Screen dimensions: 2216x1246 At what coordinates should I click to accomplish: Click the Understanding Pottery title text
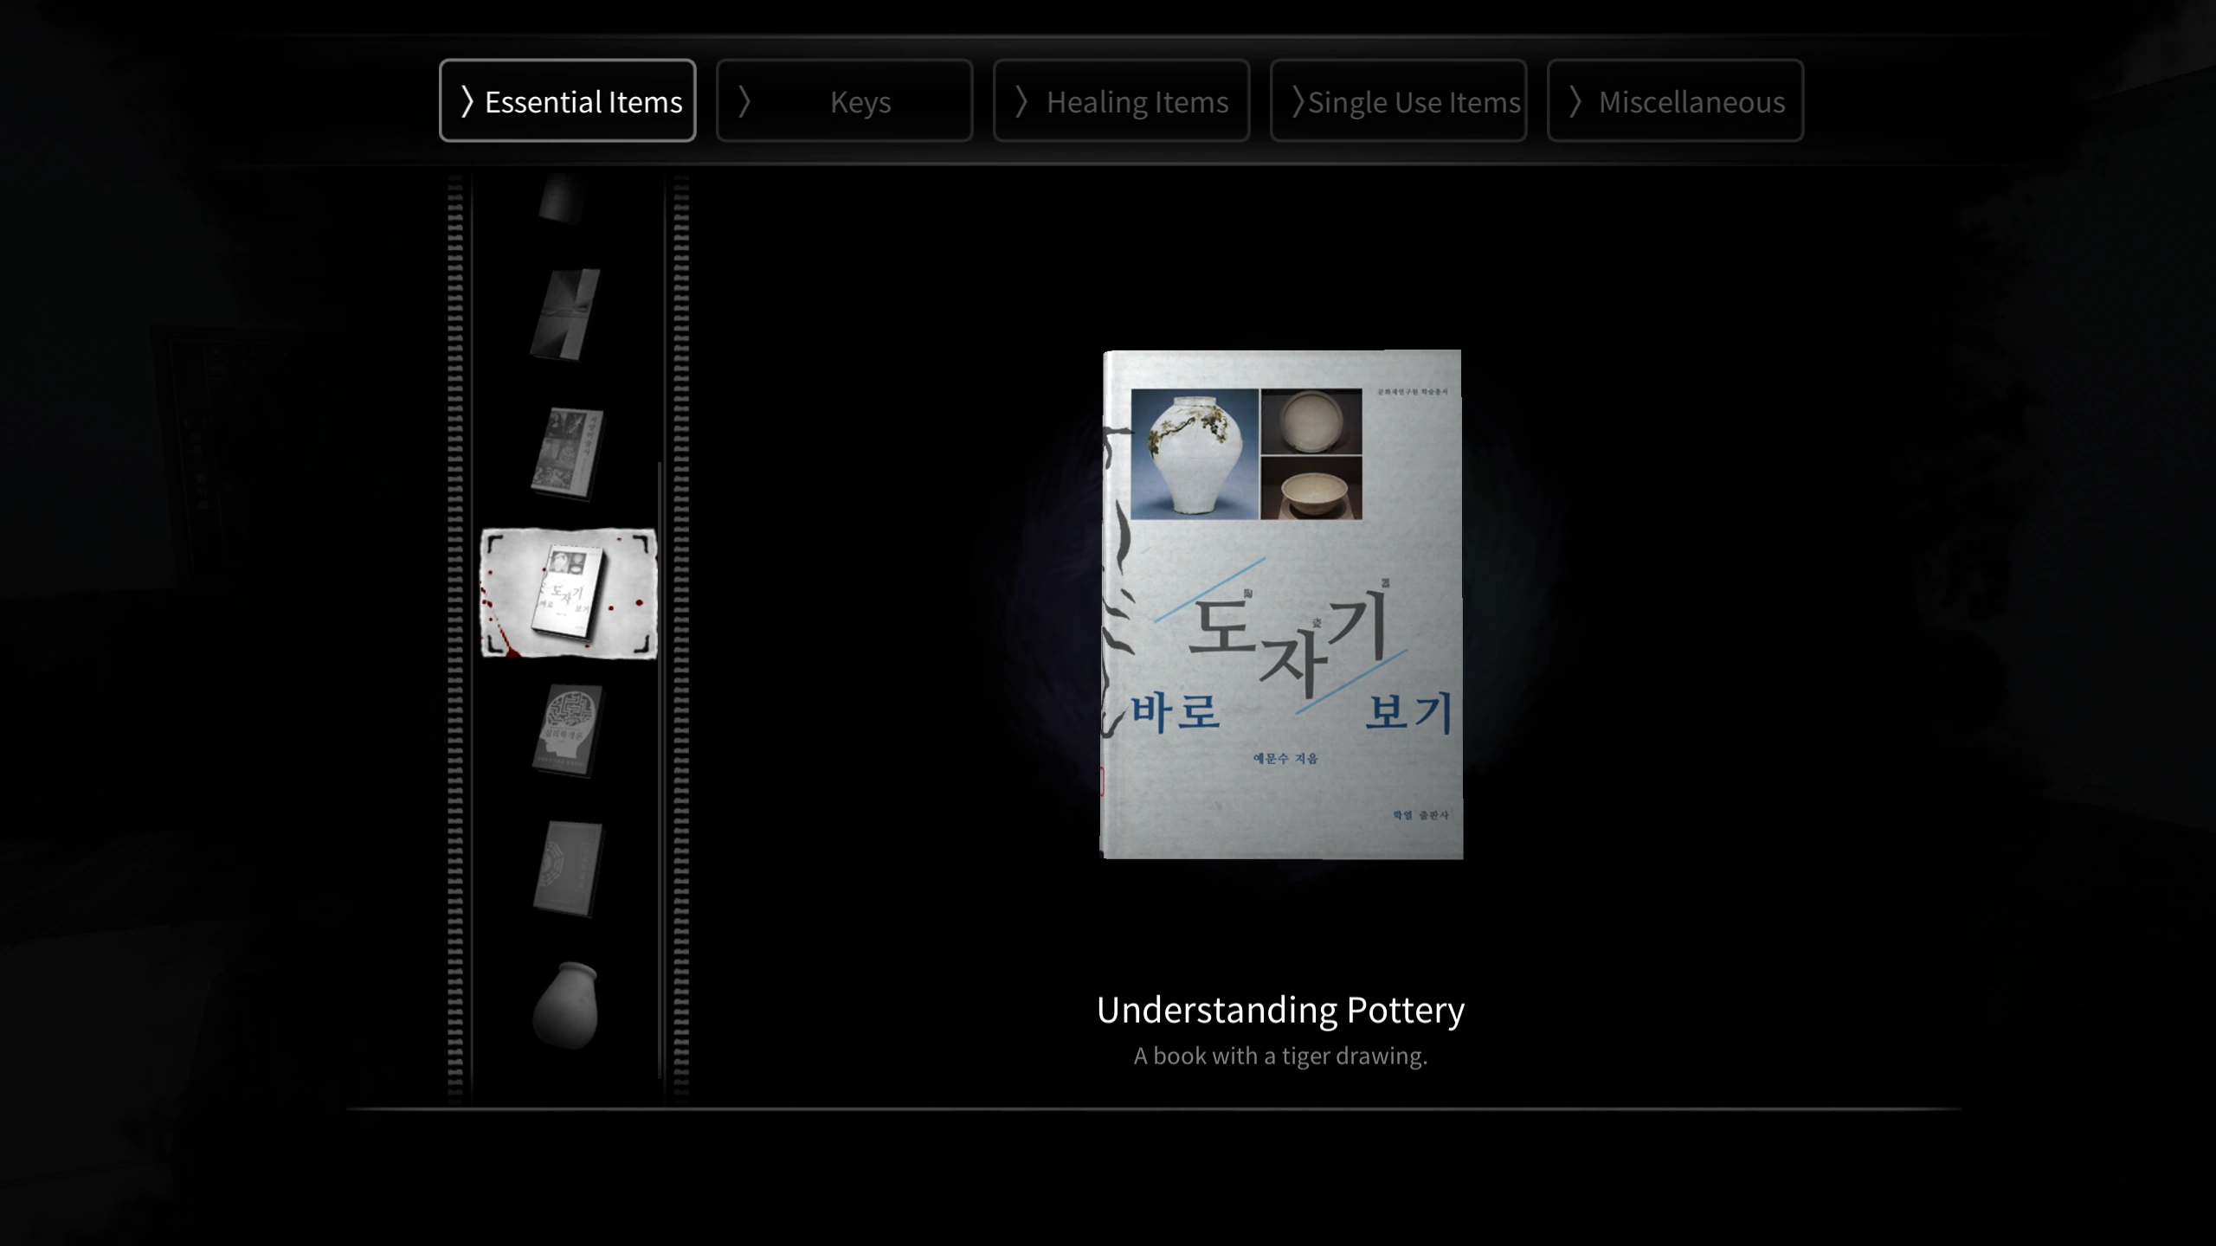click(1280, 1010)
